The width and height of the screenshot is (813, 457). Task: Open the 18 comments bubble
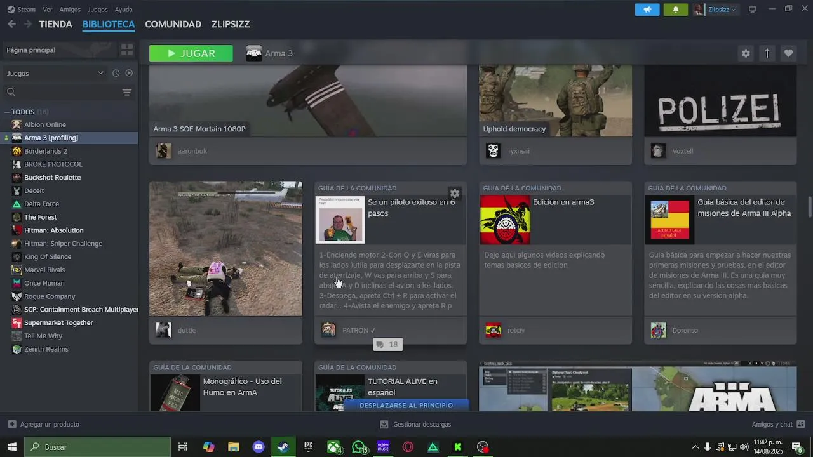(x=387, y=345)
